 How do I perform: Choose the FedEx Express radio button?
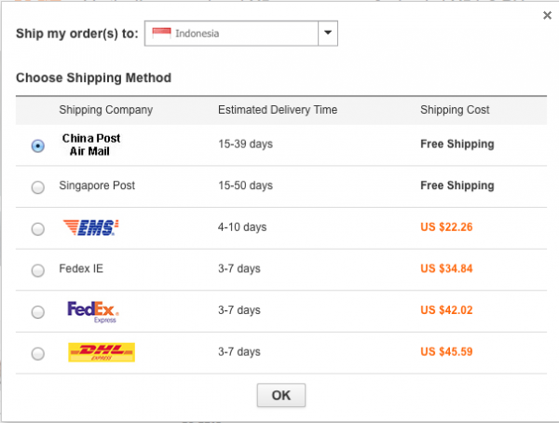coord(38,312)
